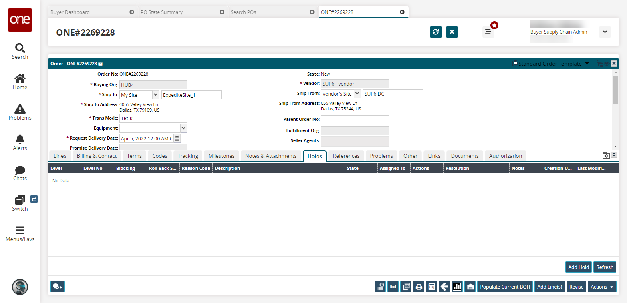Click the tab settings gear icon
Viewport: 627px width, 303px height.
pos(606,155)
